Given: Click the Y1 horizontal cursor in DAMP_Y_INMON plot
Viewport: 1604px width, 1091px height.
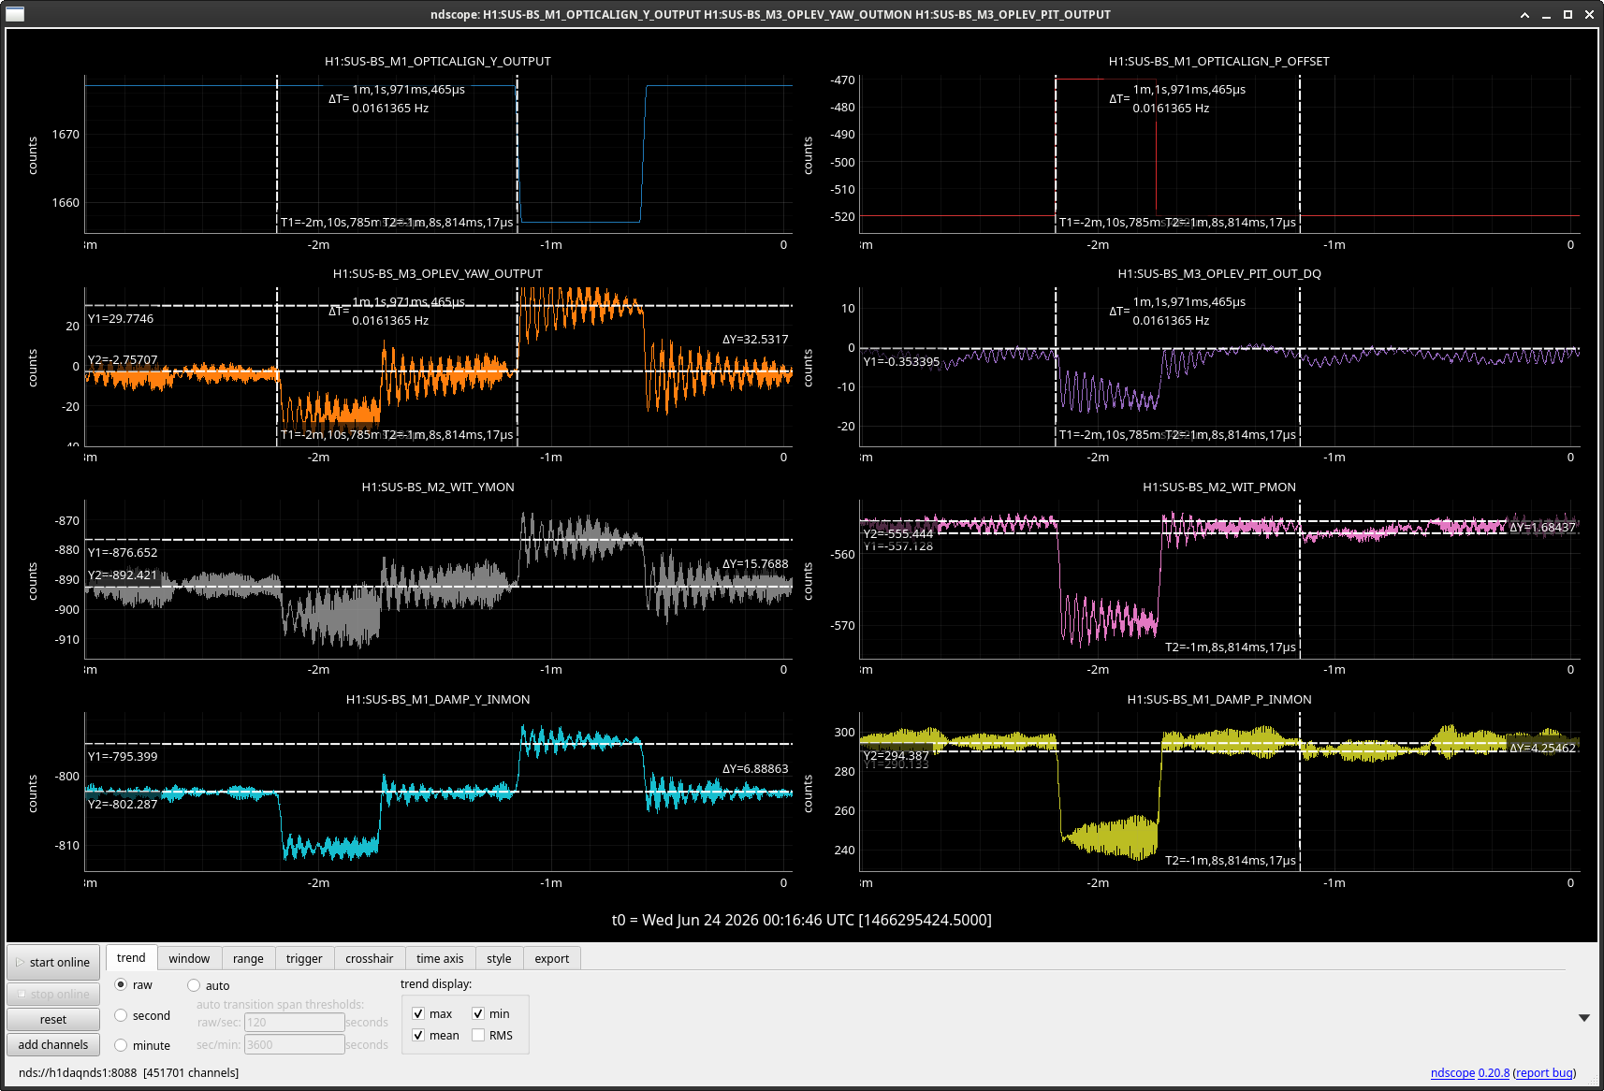Looking at the screenshot, I should pyautogui.click(x=438, y=745).
